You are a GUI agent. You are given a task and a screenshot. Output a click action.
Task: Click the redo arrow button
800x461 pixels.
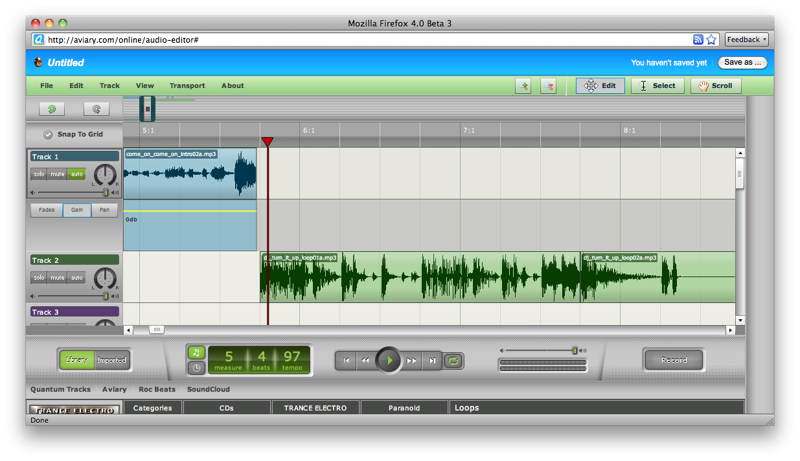(x=97, y=109)
